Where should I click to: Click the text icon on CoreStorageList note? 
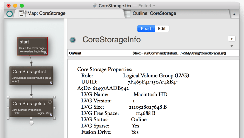click(x=51, y=83)
